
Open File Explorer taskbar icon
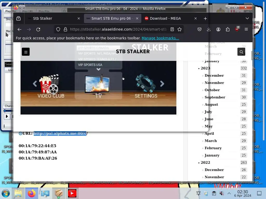coord(18,193)
